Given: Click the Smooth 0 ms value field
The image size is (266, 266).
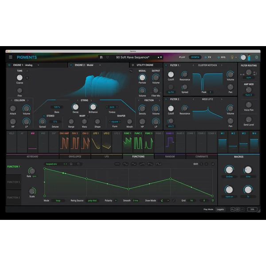Looking at the screenshot, I should (x=136, y=200).
